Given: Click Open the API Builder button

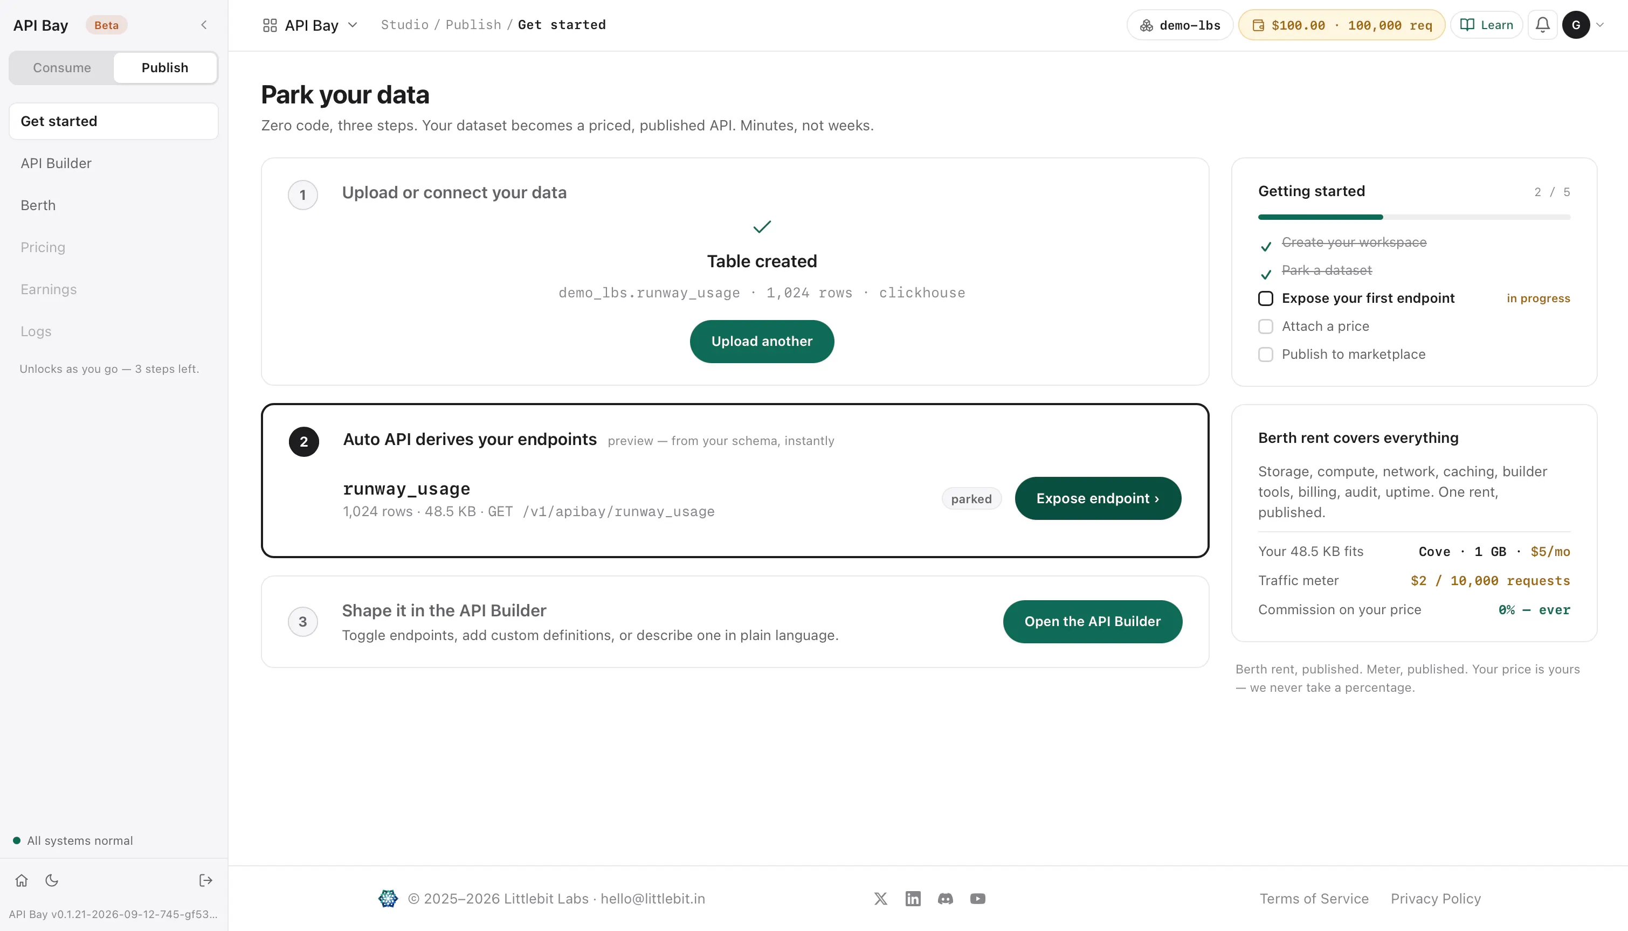Looking at the screenshot, I should tap(1092, 622).
